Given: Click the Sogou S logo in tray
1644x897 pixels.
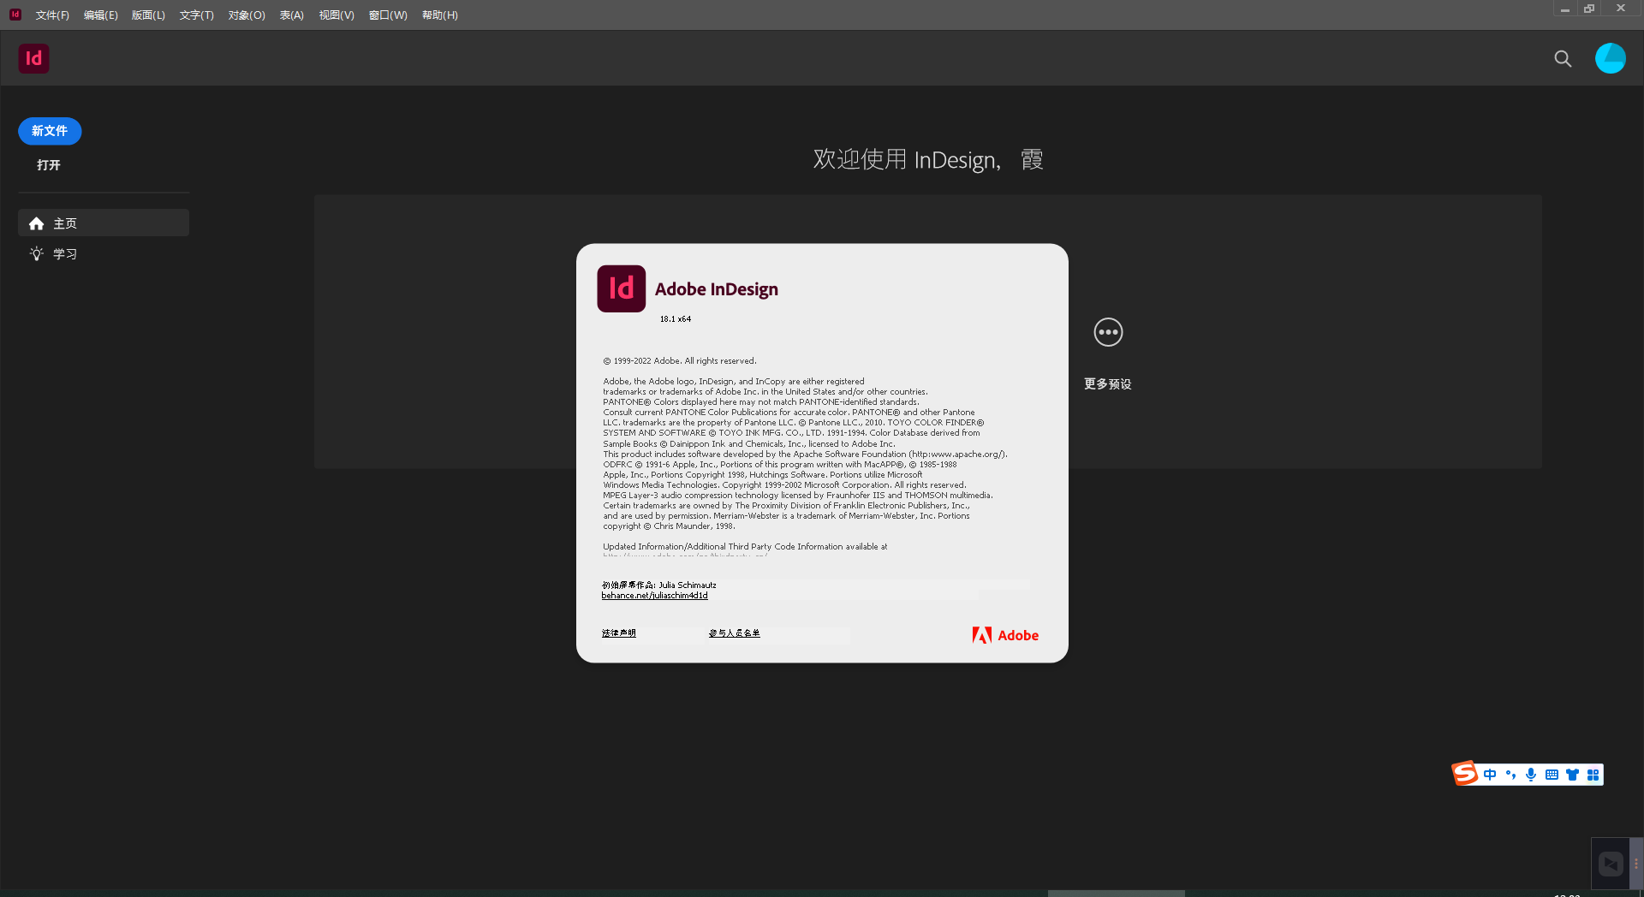Looking at the screenshot, I should (1464, 774).
